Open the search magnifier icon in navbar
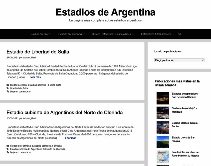 pyautogui.click(x=180, y=34)
